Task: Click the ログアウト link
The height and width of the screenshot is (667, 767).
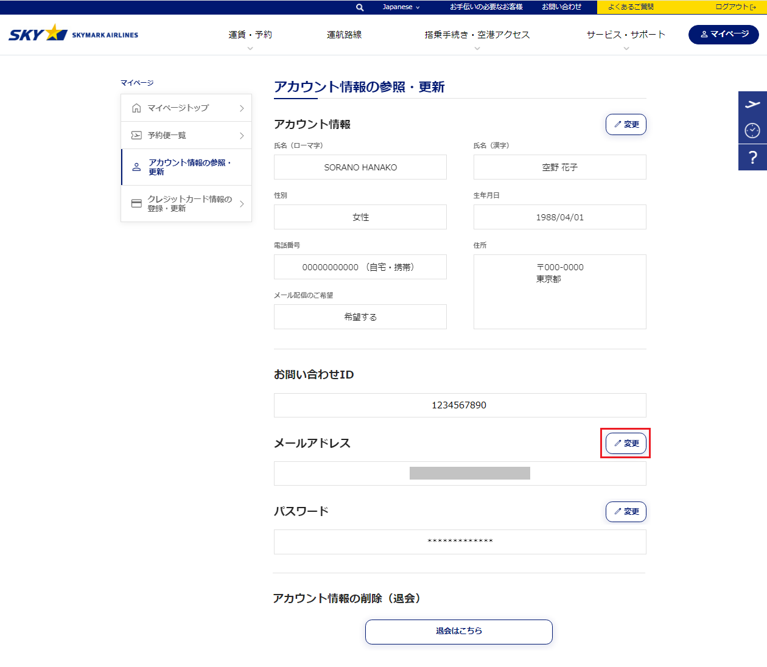Action: [735, 7]
